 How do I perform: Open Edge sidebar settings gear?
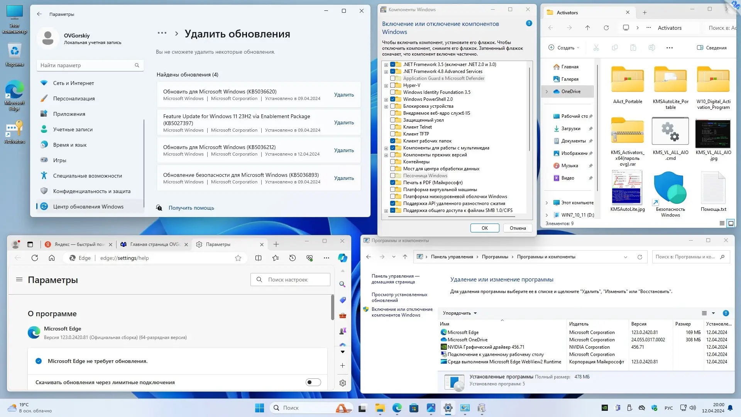342,383
